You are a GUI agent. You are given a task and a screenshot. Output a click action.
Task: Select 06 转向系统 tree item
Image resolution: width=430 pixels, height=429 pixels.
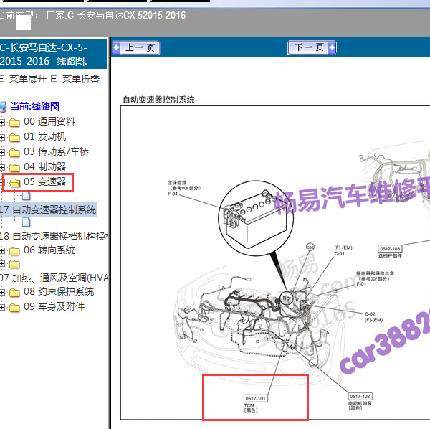coord(49,250)
